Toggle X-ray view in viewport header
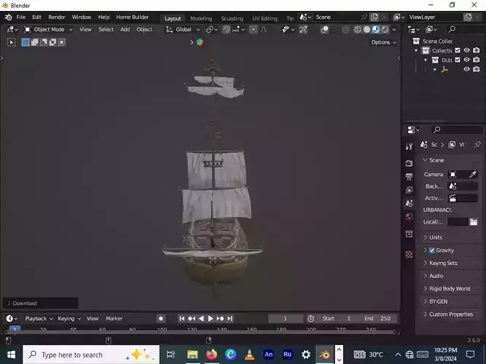The width and height of the screenshot is (486, 364). point(345,30)
